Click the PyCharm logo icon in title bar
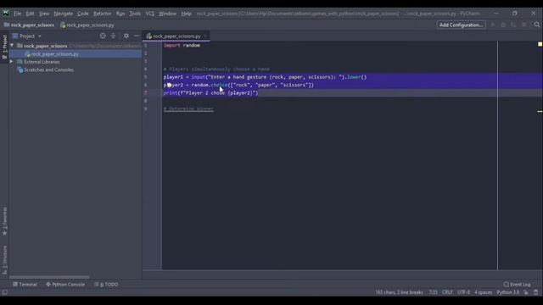Viewport: 543px width, 305px height. pyautogui.click(x=6, y=14)
